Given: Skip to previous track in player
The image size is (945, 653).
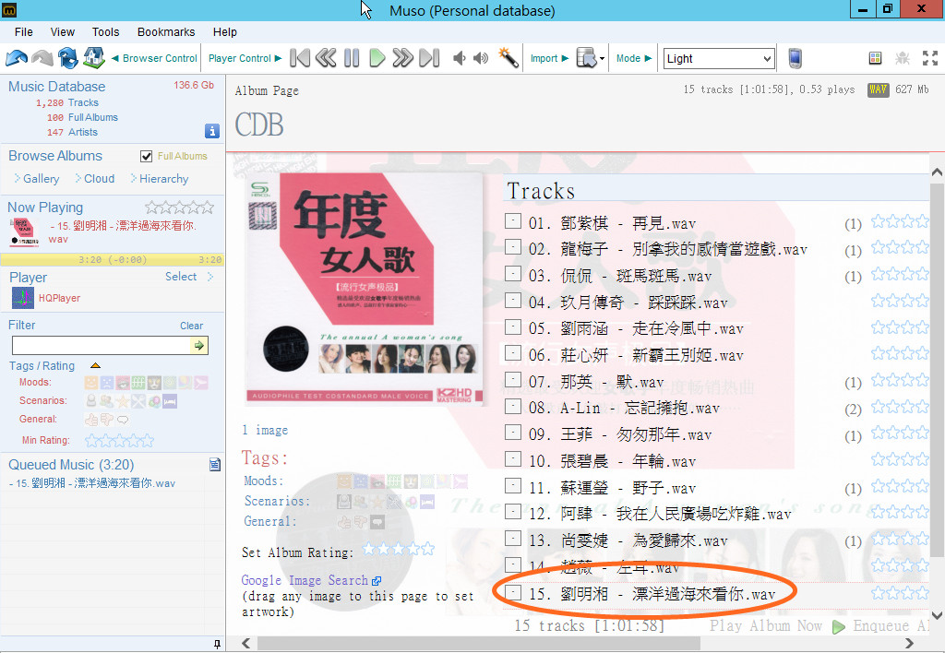Looking at the screenshot, I should coord(300,58).
